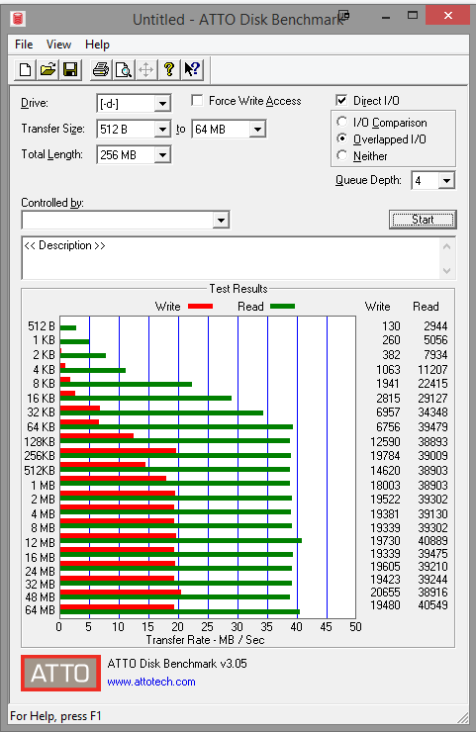The image size is (476, 732).
Task: Click the ATTO app icon in title bar
Action: (18, 19)
